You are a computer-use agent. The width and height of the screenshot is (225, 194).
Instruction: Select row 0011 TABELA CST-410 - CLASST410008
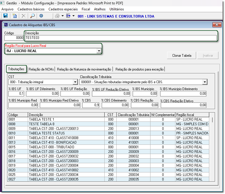[x=66, y=138]
